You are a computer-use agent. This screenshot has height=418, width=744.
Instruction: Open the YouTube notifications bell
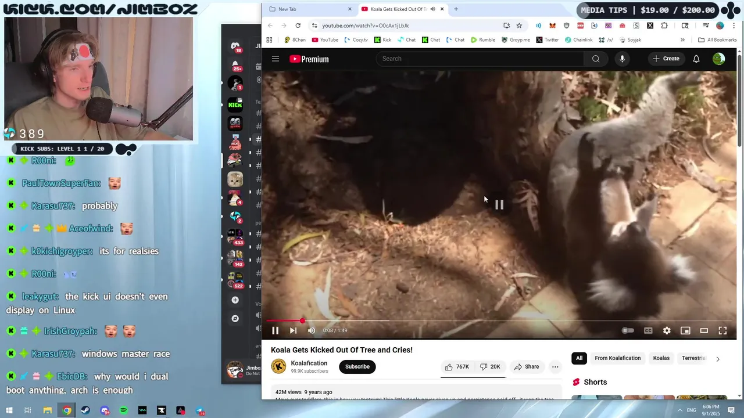(x=696, y=59)
